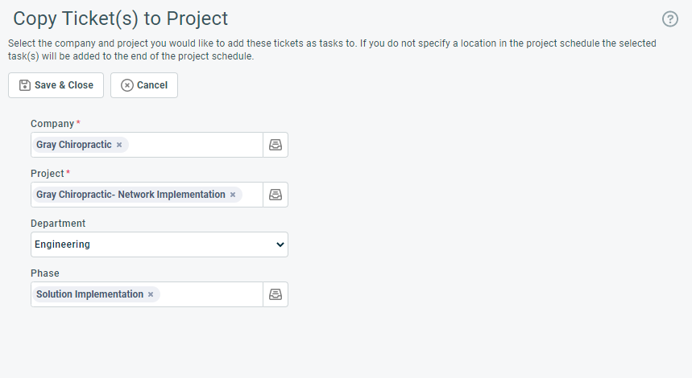Select the Gray Chiropractic- Network Implementation chip
The image size is (692, 378).
point(131,195)
